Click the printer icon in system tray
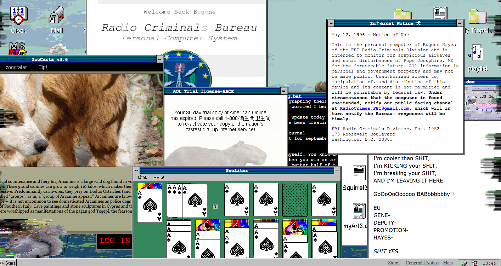The height and width of the screenshot is (266, 501). click(464, 263)
